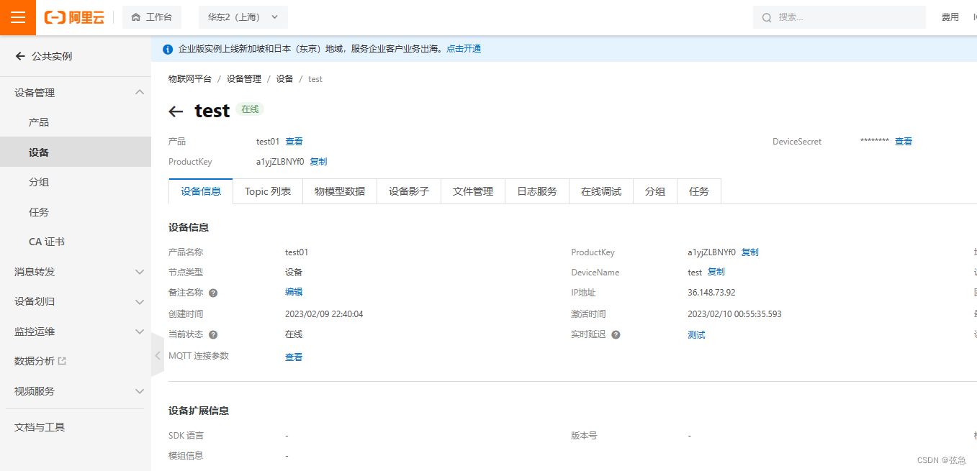Image resolution: width=977 pixels, height=471 pixels.
Task: Click the help icon beside 当前状态
Action: pos(213,335)
